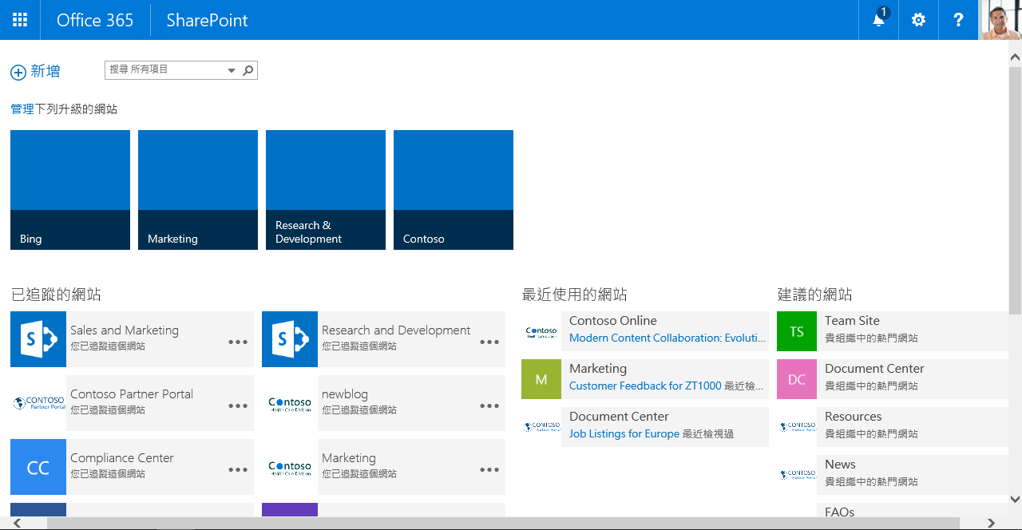The height and width of the screenshot is (530, 1022).
Task: Click Office 365 in the top bar
Action: 95,20
